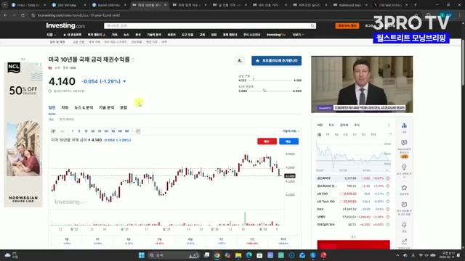Select the 지수 tab in market widget
This screenshot has height=261, width=465.
[x=331, y=125]
